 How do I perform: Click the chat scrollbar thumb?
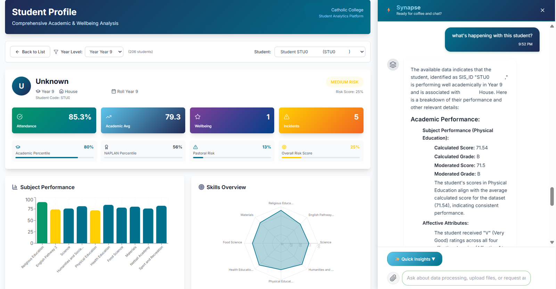tap(552, 197)
